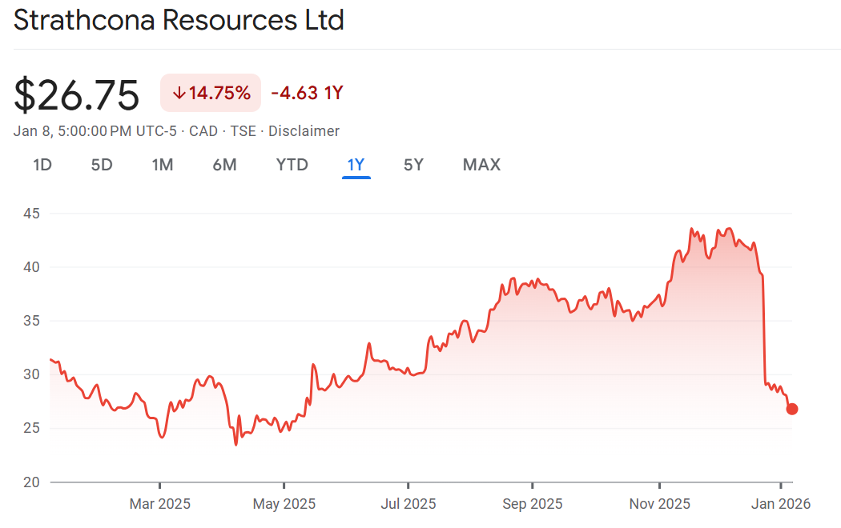Select the 1D time range tab

[x=42, y=165]
